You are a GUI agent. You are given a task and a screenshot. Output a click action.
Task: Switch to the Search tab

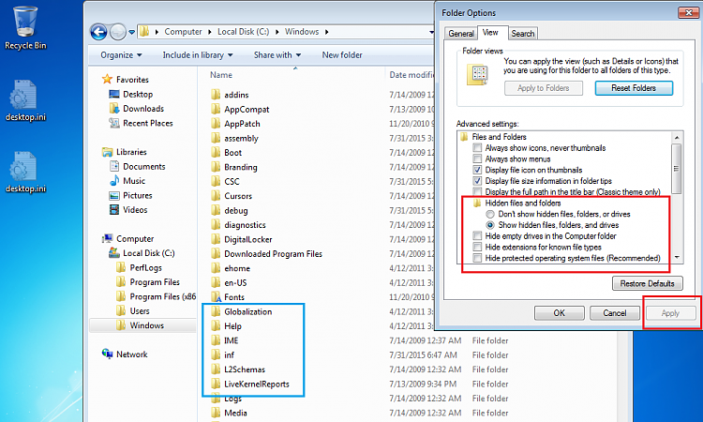coord(523,34)
